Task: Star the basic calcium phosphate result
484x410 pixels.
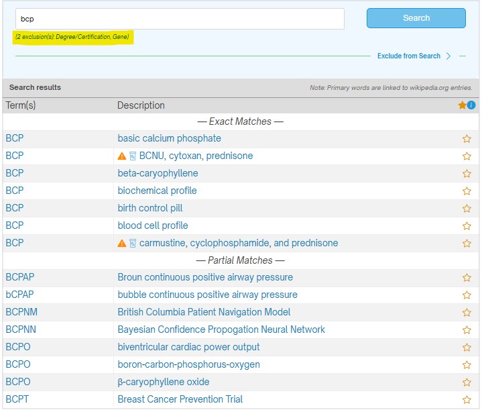Action: (x=467, y=139)
